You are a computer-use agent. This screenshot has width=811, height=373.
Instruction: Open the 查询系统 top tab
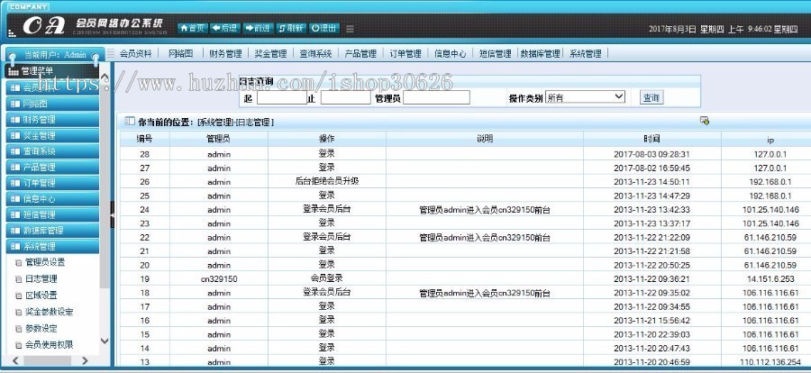315,53
